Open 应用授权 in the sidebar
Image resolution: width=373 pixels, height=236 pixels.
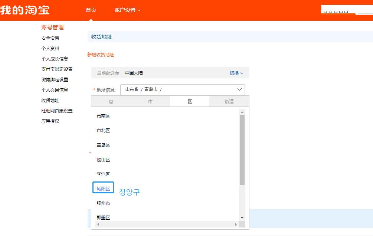point(50,121)
